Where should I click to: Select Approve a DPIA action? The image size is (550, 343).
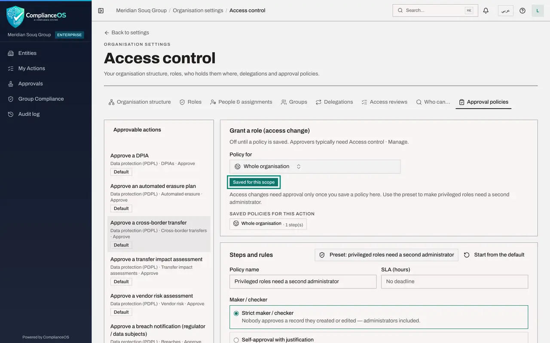[159, 163]
